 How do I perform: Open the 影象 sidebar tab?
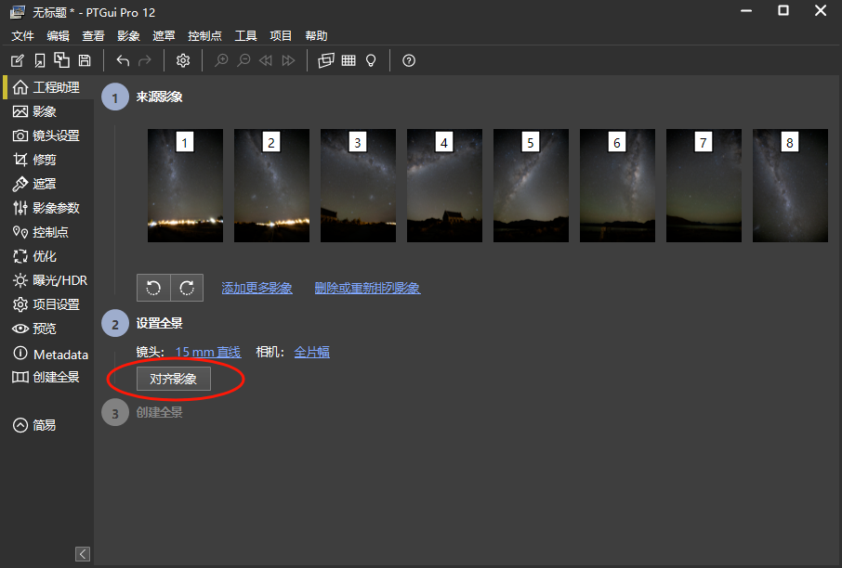(47, 111)
